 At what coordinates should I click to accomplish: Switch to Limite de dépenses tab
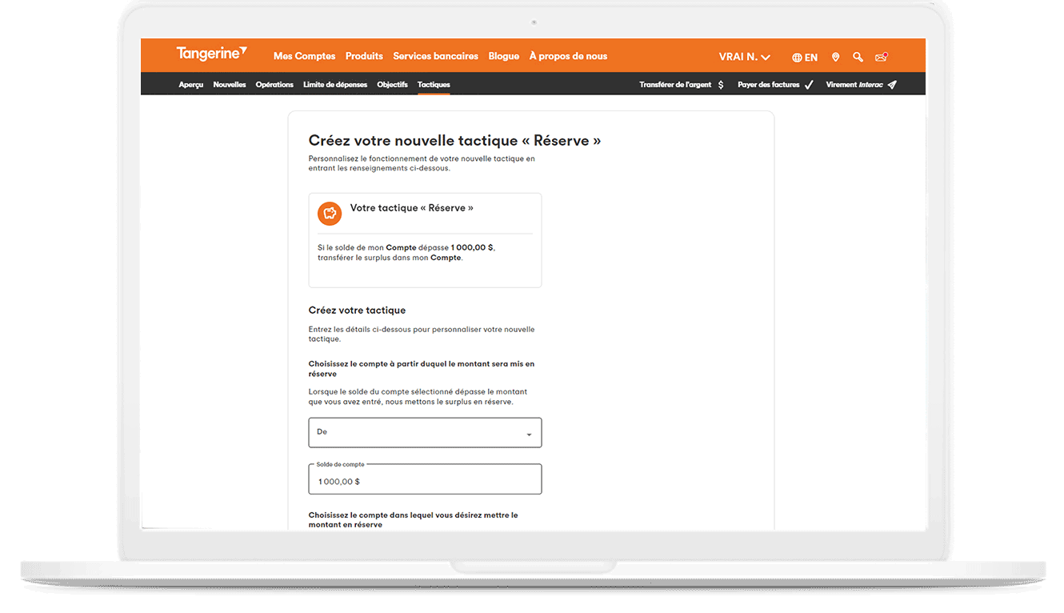coord(335,85)
